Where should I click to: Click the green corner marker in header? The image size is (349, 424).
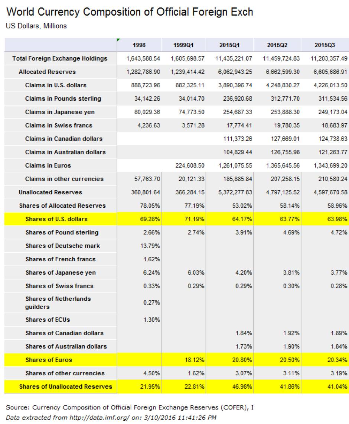118,40
